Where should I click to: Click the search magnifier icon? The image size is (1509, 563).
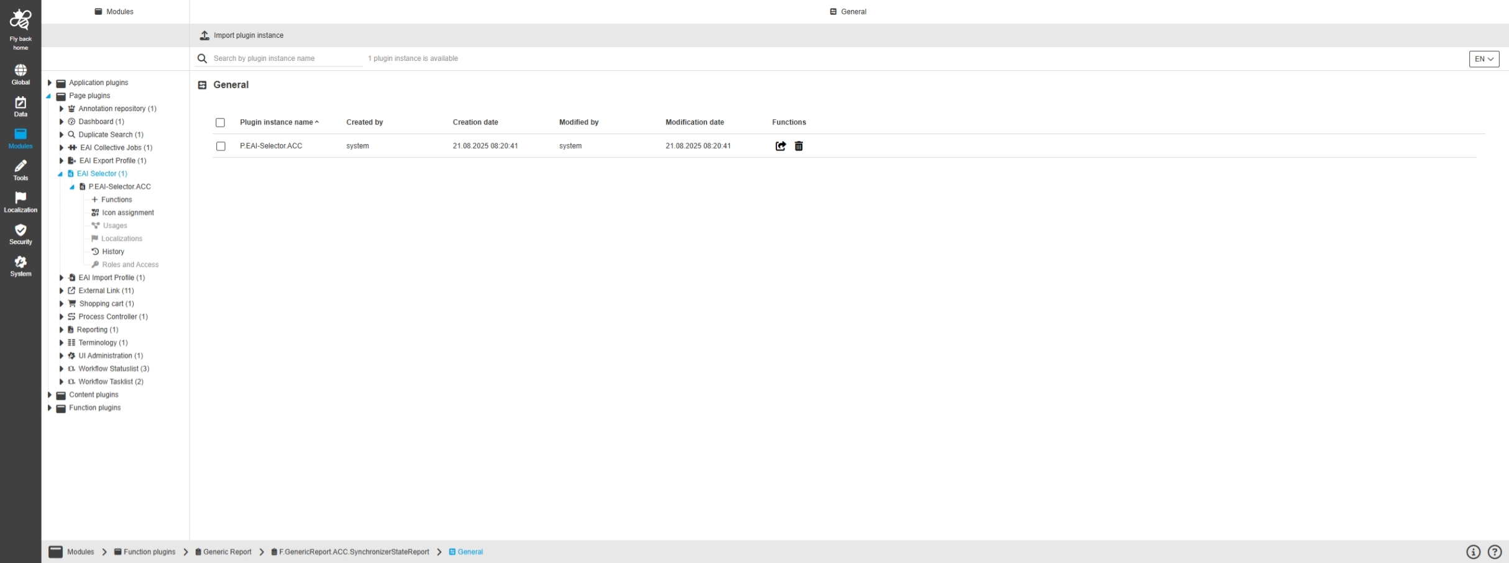202,58
